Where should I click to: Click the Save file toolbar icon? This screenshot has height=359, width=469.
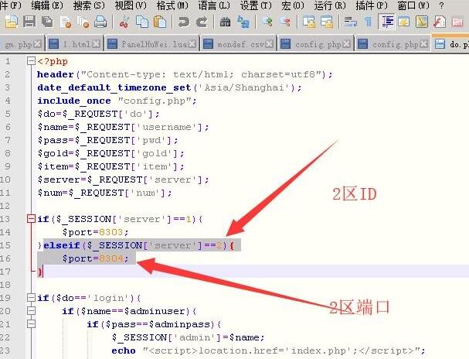point(28,22)
